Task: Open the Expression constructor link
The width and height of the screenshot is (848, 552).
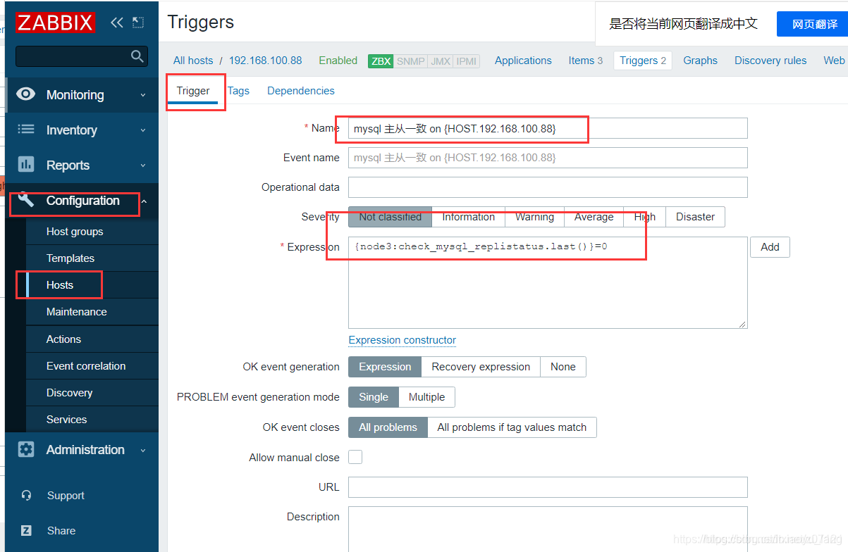Action: click(x=403, y=340)
